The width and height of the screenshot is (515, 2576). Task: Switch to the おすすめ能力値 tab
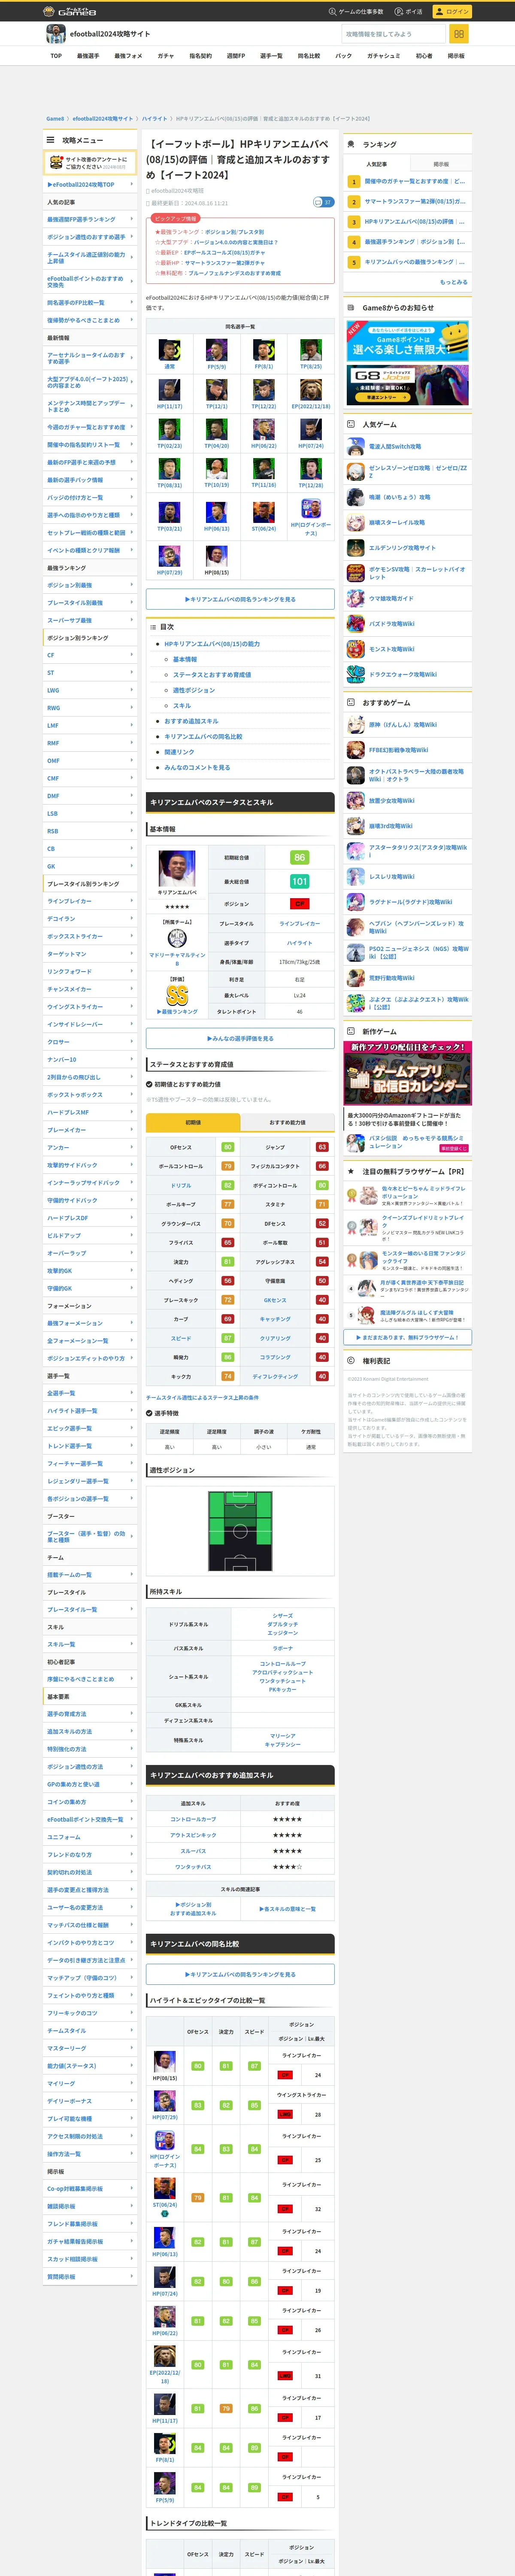287,1122
